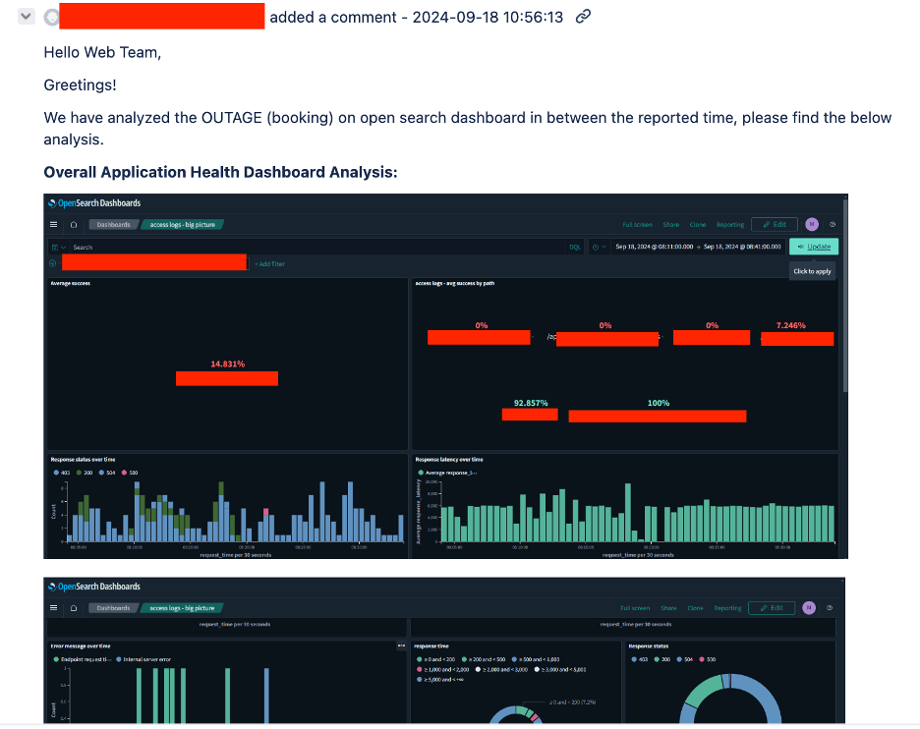The image size is (920, 729).
Task: Click the purple user avatar icon
Action: (x=812, y=224)
